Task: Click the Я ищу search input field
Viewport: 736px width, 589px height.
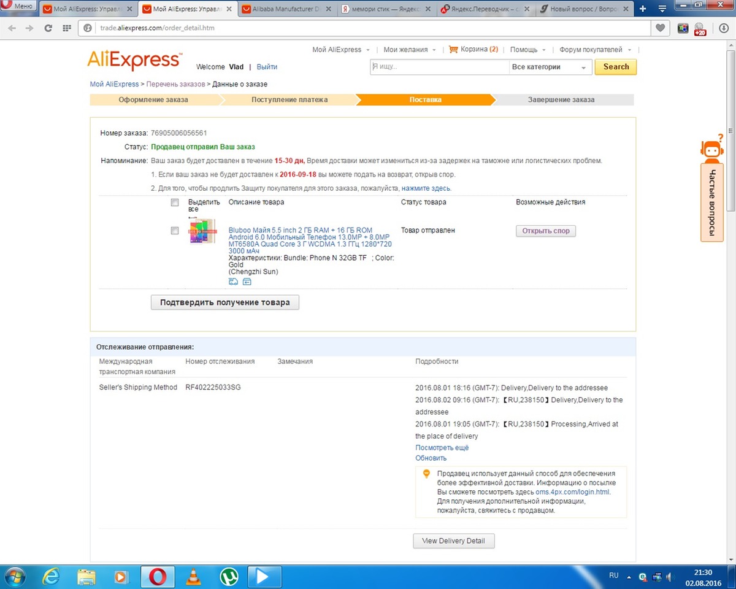Action: tap(439, 67)
